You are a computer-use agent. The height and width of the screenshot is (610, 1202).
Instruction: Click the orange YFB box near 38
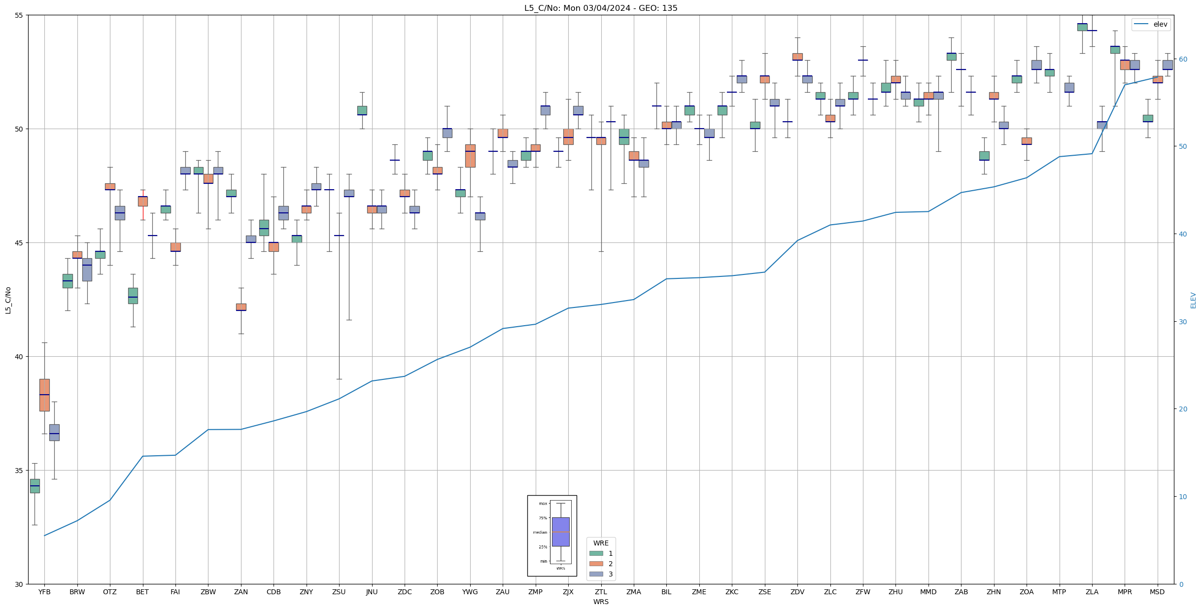click(44, 395)
